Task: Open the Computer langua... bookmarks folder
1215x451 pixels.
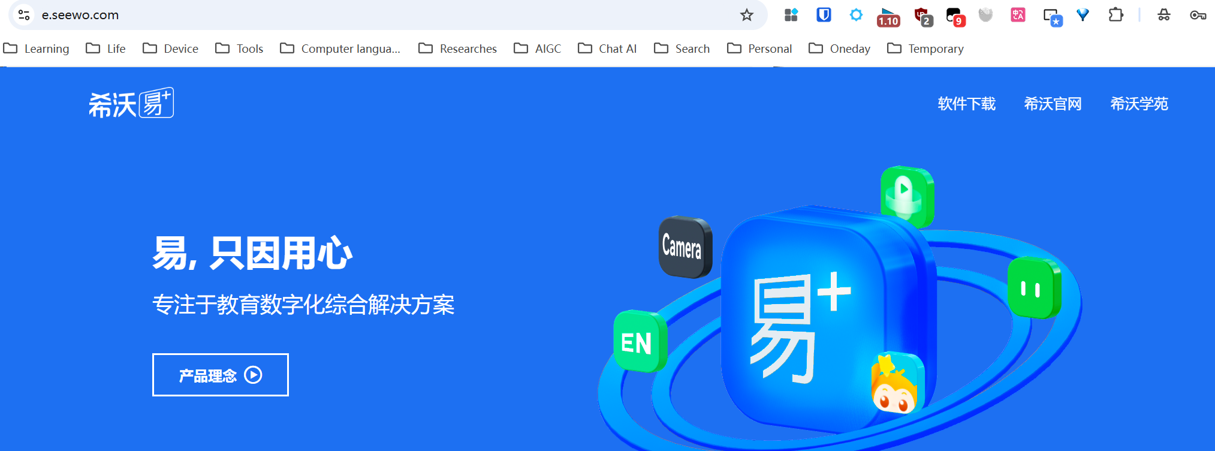Action: [340, 49]
